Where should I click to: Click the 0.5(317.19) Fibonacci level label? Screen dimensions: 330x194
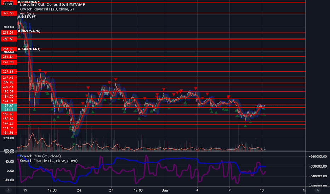(x=27, y=17)
